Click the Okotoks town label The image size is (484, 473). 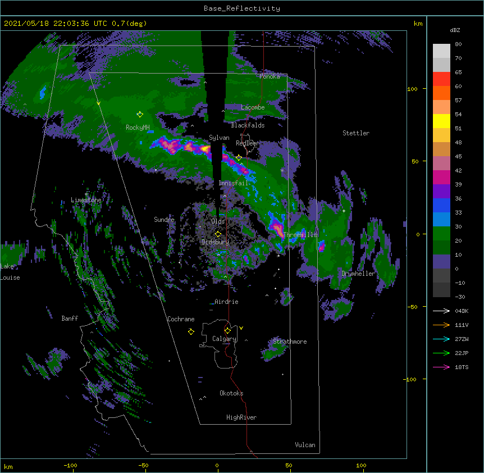tap(231, 393)
